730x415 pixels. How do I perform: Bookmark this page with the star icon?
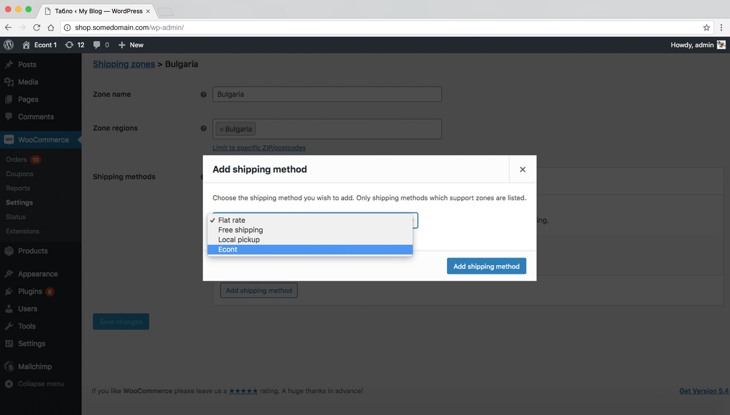[706, 27]
